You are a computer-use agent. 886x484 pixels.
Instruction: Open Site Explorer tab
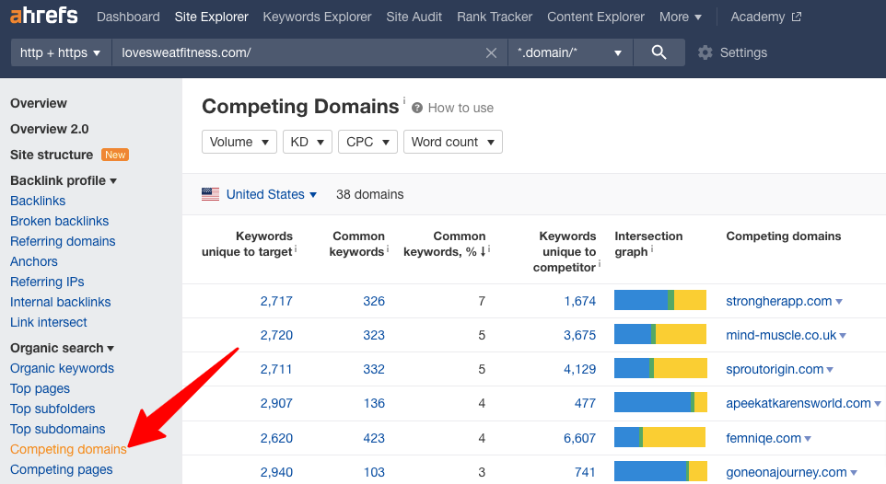coord(211,17)
